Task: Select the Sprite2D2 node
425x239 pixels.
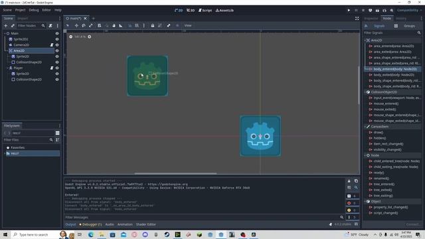Action: click(x=21, y=39)
